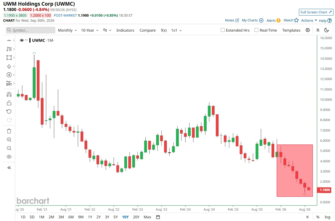Open the 1x1 grid layout dropdown
The image size is (335, 221).
point(176,30)
